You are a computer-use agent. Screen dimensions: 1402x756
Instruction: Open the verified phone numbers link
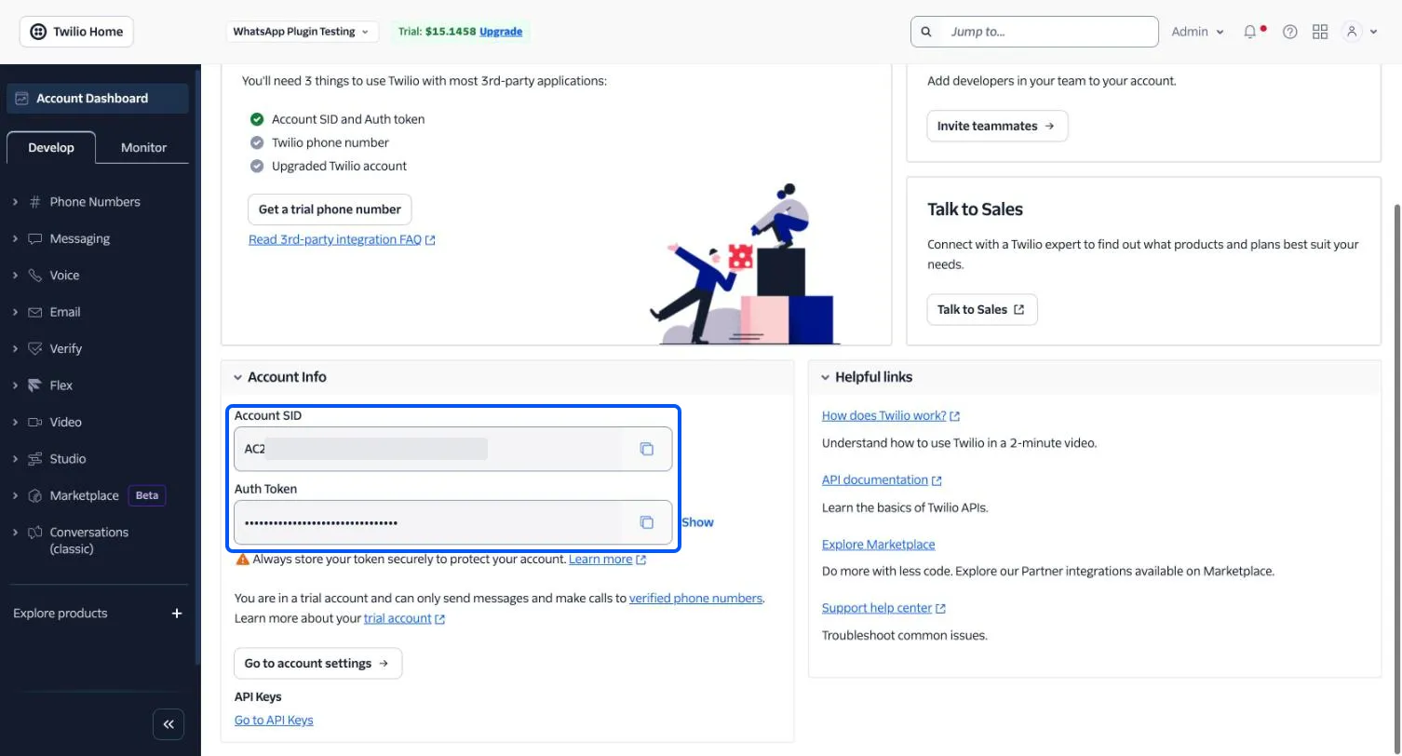pos(696,599)
